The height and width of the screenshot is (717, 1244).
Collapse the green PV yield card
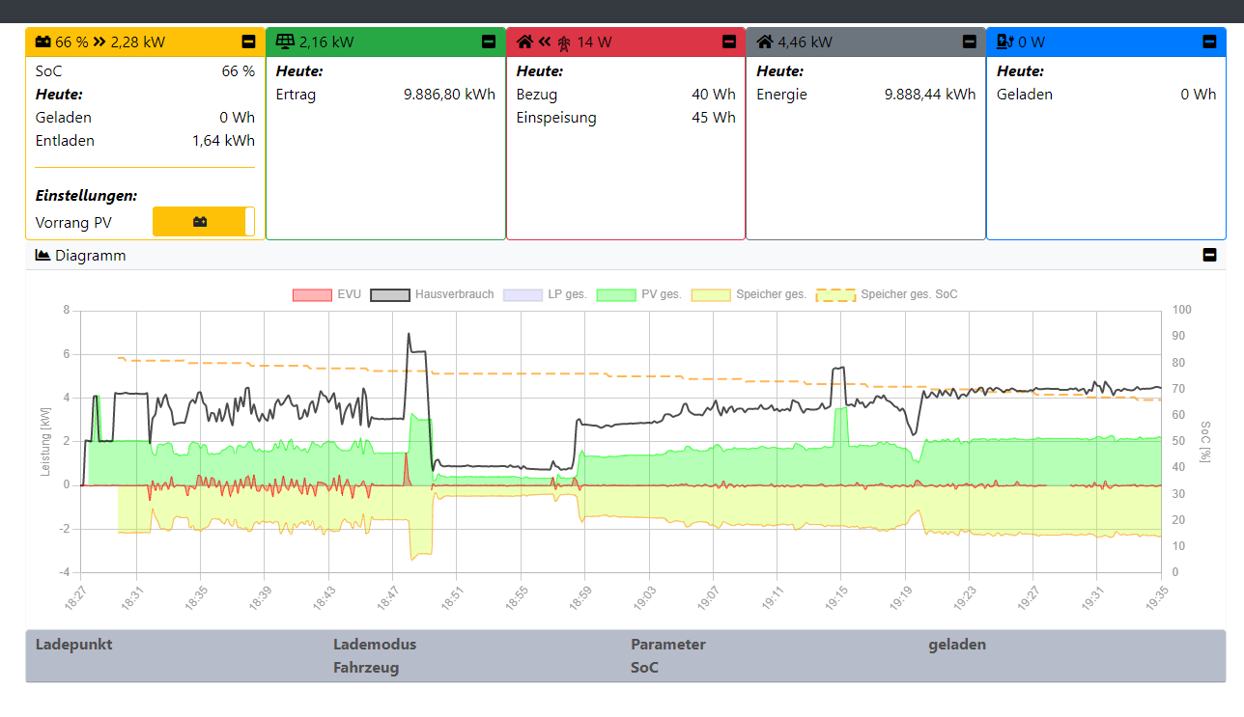tap(489, 41)
